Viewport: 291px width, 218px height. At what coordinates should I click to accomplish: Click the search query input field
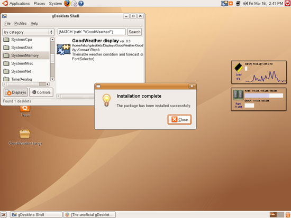pyautogui.click(x=92, y=32)
